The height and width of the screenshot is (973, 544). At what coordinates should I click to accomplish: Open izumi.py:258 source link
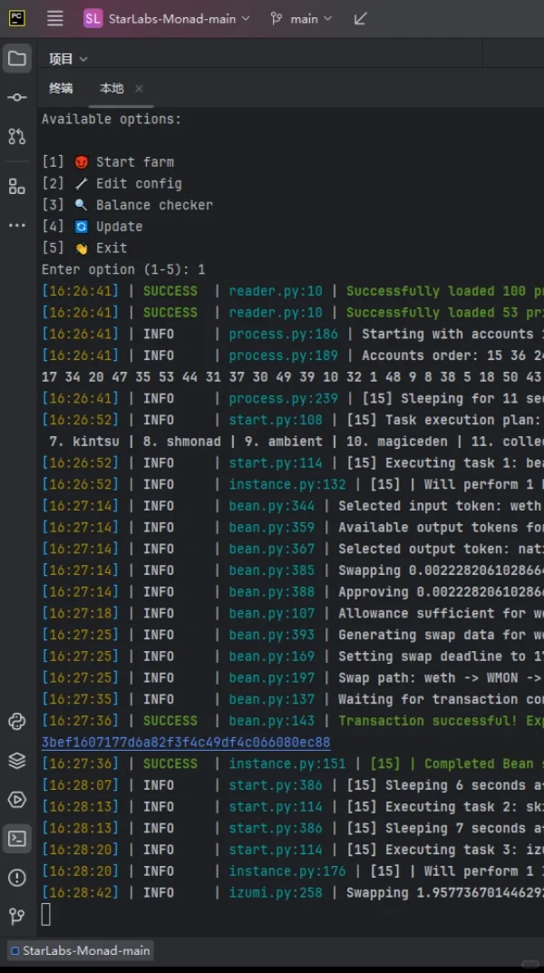[276, 893]
